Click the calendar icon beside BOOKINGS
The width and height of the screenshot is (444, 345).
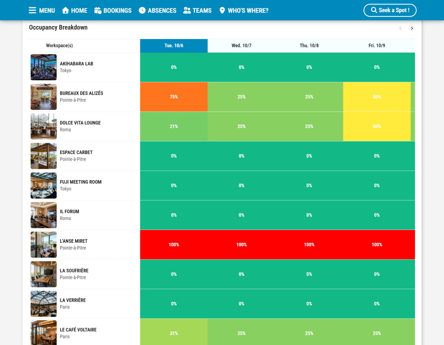98,10
